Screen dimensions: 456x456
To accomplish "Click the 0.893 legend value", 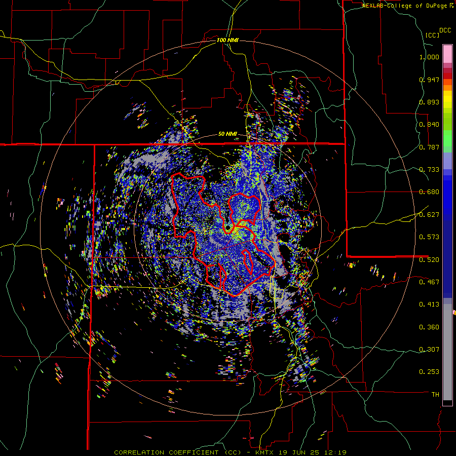I will point(429,102).
